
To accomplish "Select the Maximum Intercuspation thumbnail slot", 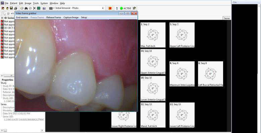I will 182,74.
